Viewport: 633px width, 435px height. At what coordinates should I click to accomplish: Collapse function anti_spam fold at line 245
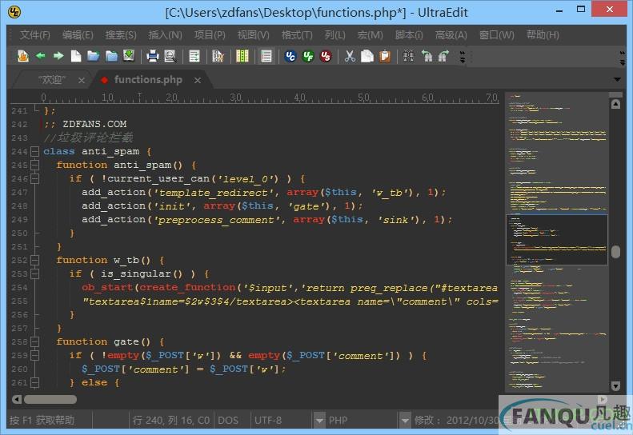[x=34, y=165]
